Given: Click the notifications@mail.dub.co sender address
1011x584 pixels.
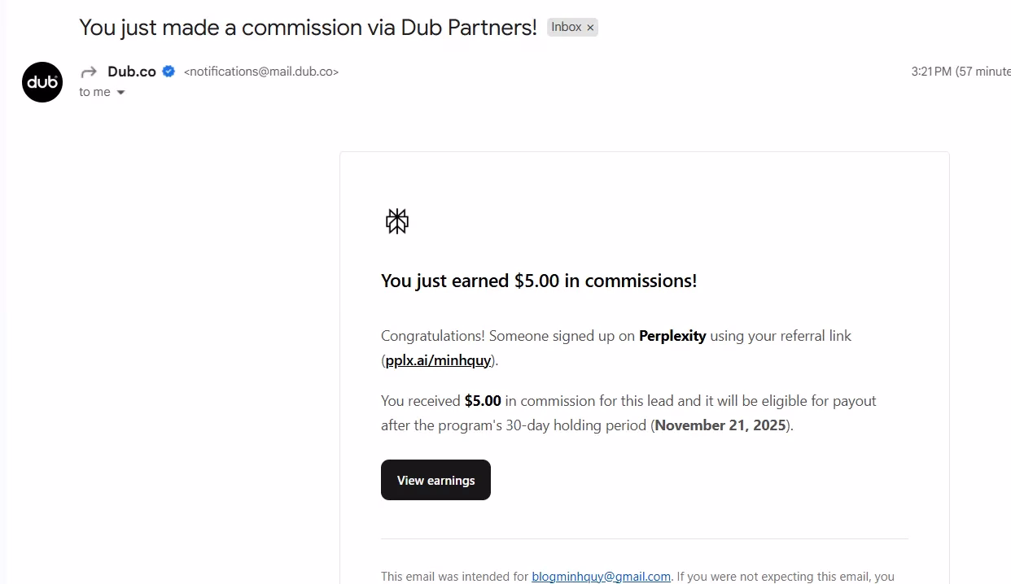Looking at the screenshot, I should click(261, 72).
